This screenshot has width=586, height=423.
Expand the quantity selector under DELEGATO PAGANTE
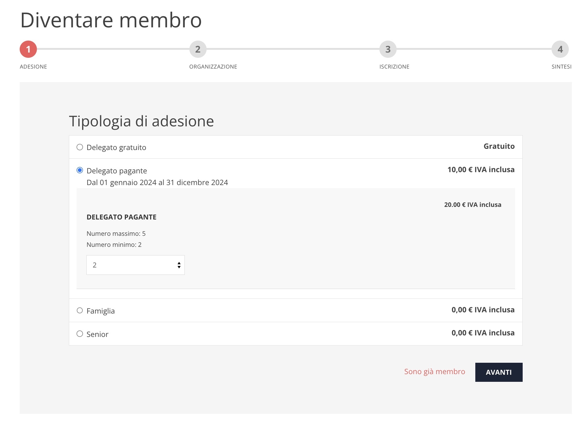(x=135, y=265)
